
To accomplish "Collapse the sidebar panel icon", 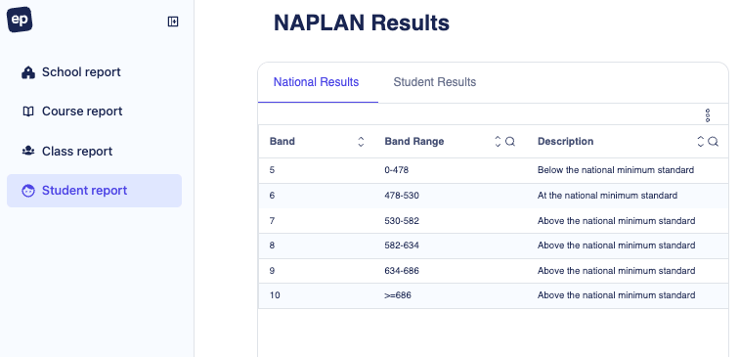I will coord(173,22).
